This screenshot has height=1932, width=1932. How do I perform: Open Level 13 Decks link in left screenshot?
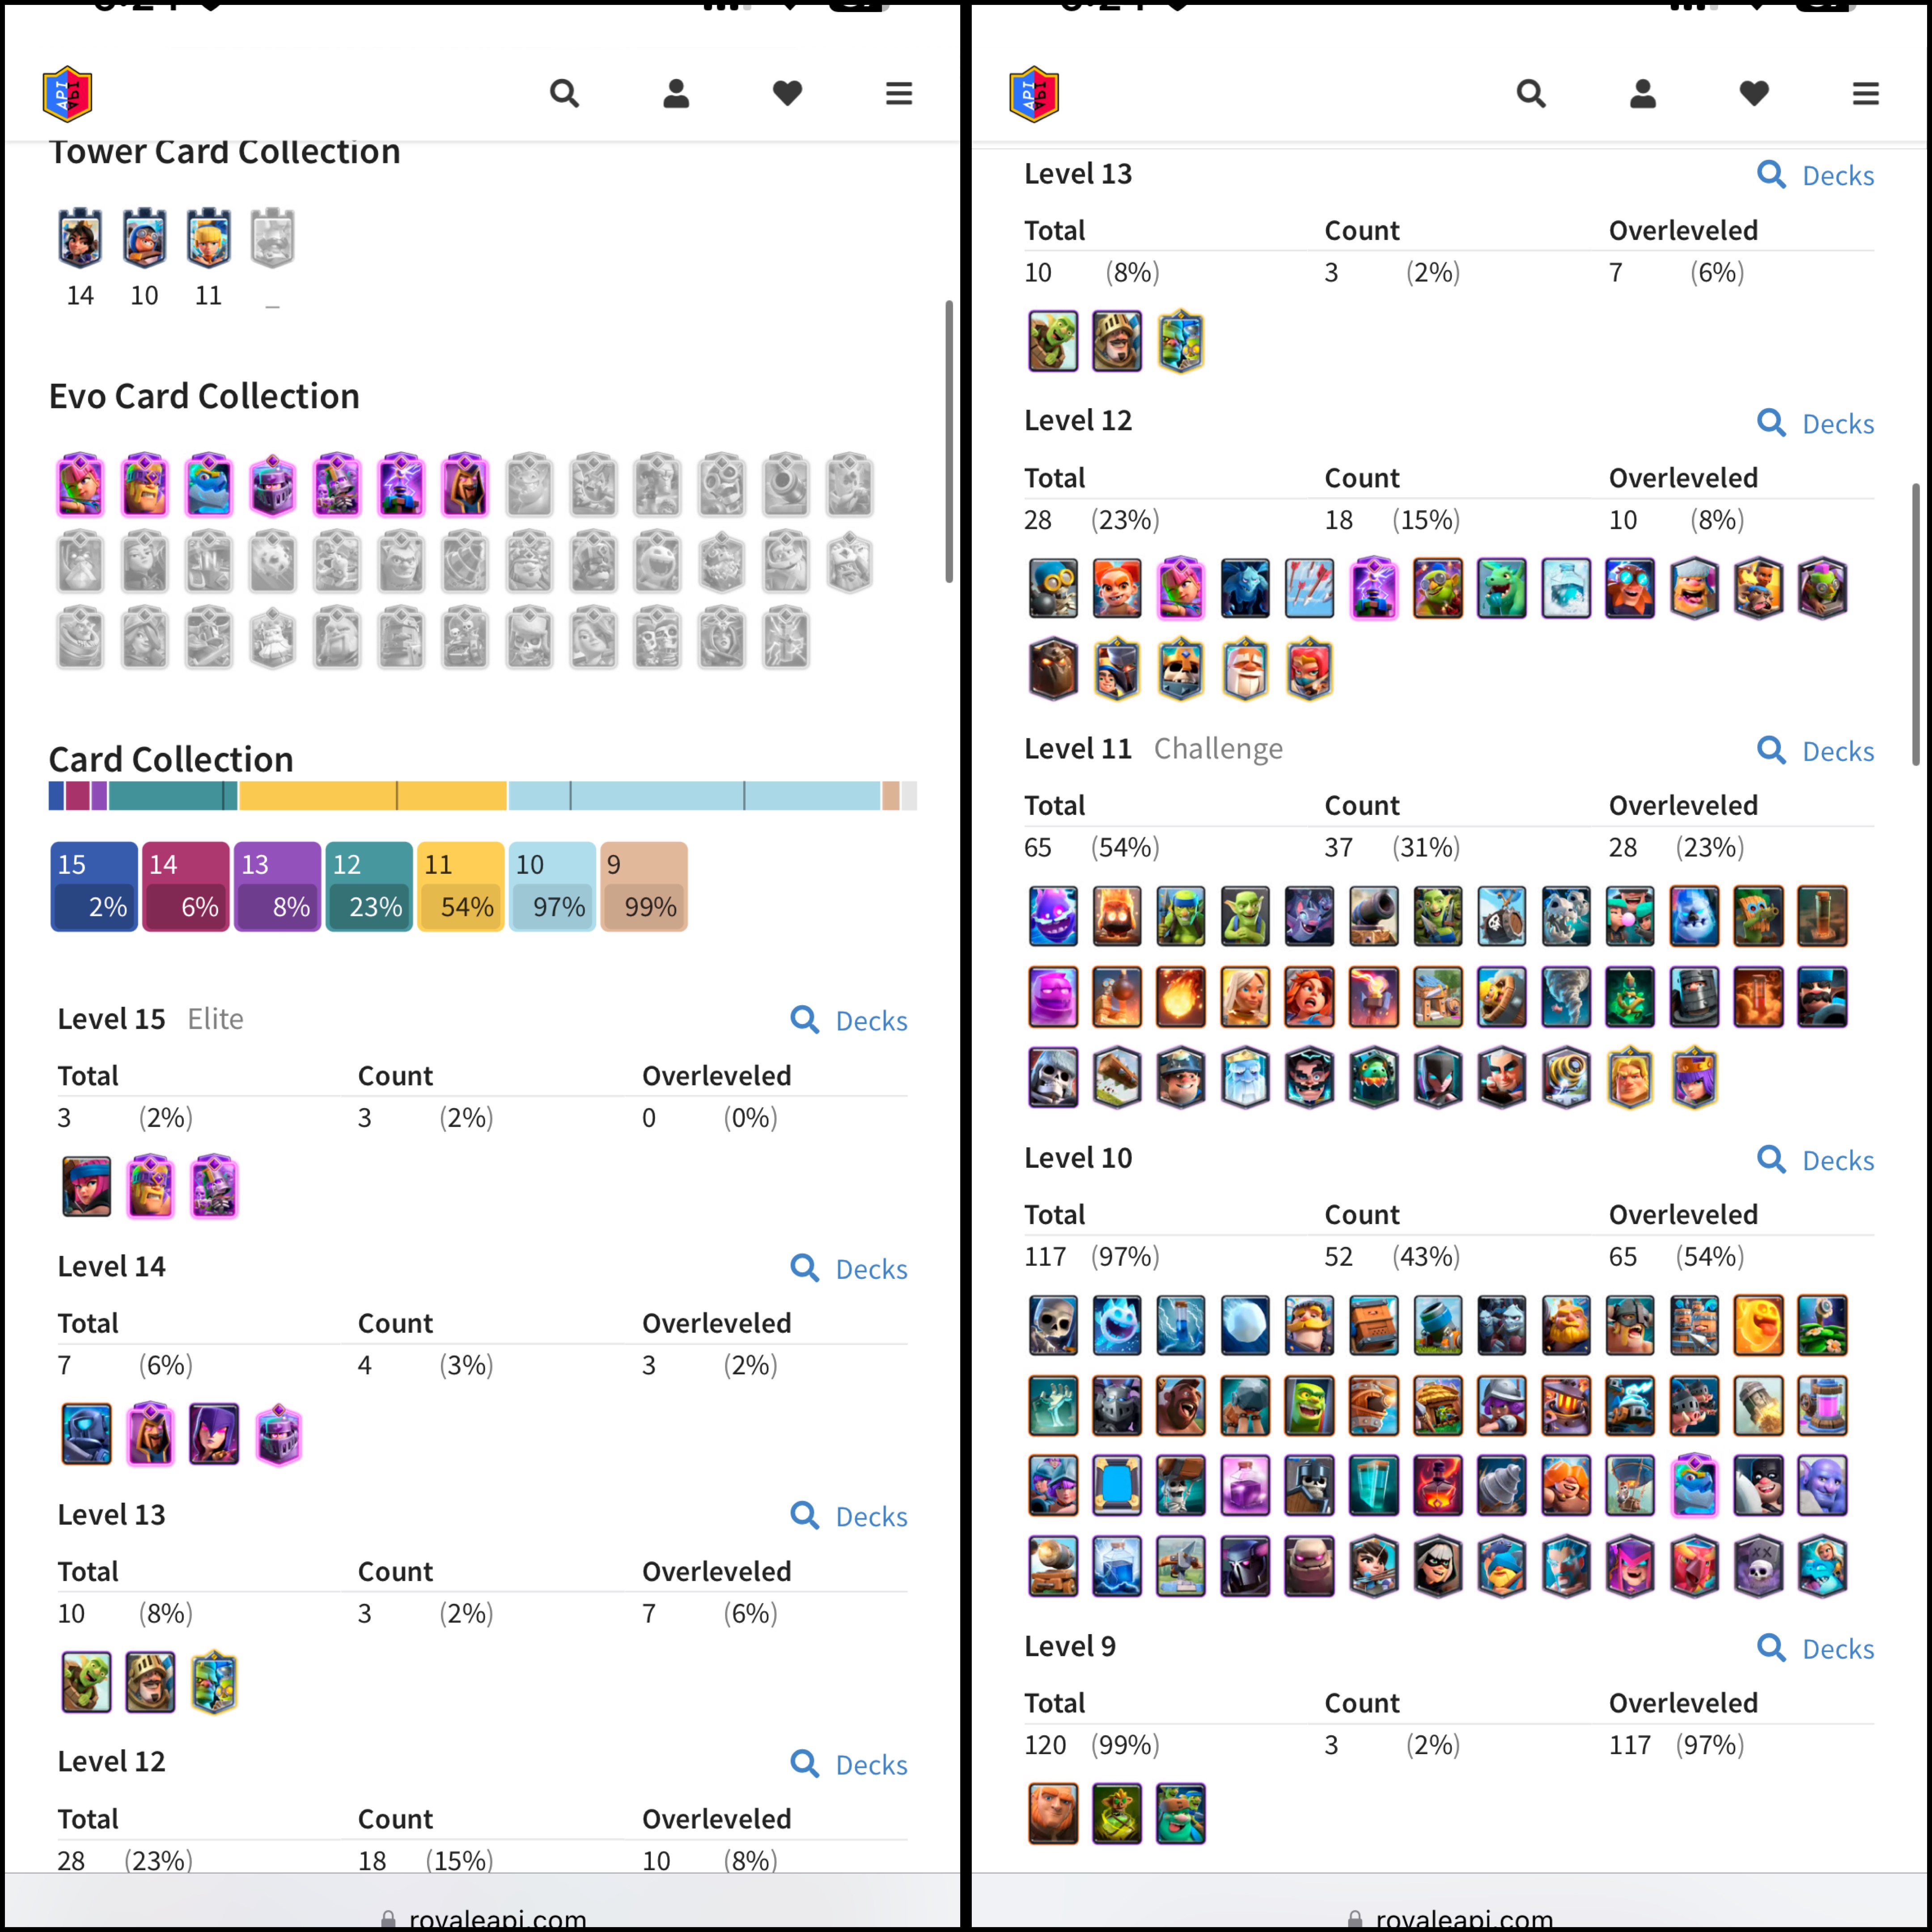pos(849,1517)
